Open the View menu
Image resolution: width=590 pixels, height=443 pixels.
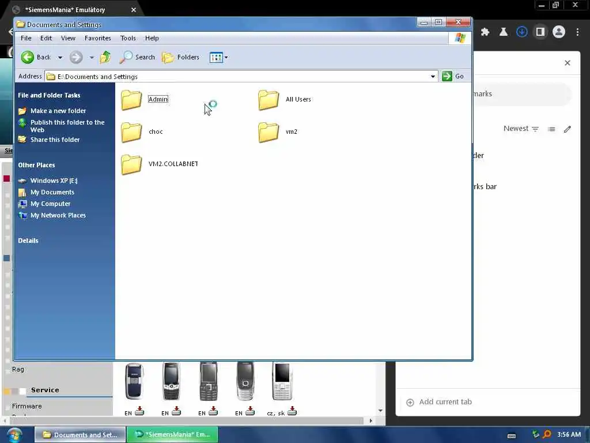click(68, 38)
